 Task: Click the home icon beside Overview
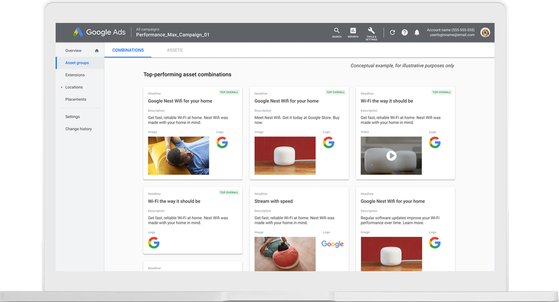click(97, 51)
